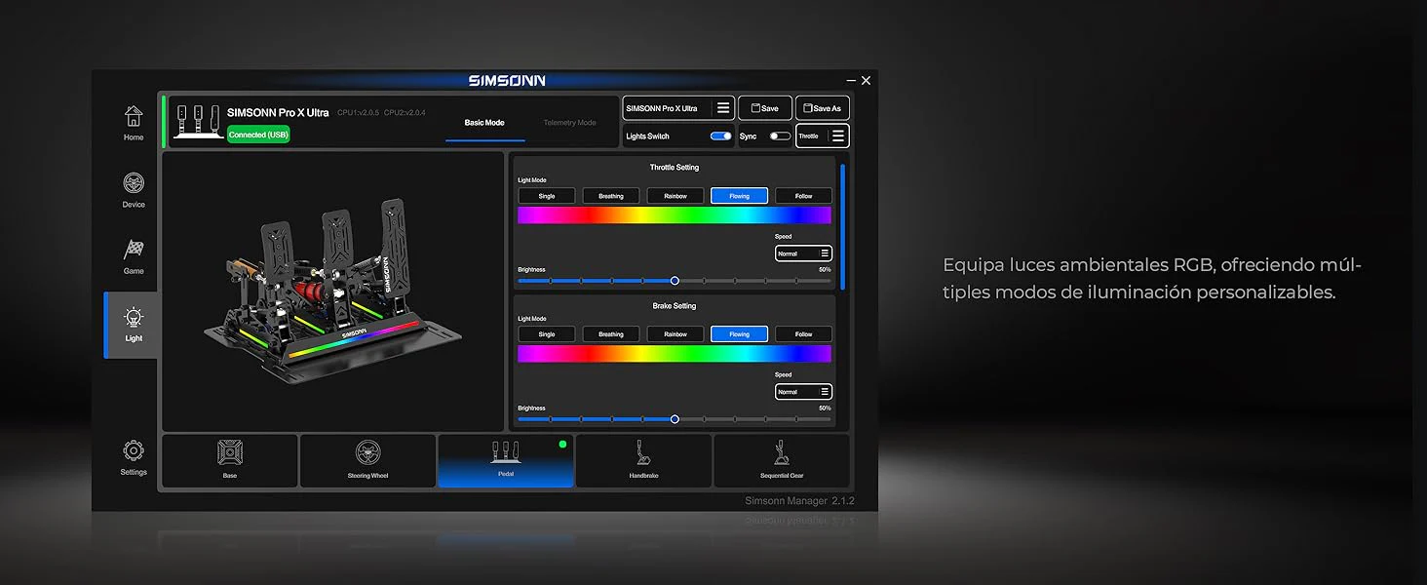Select the Device steering wheel icon
Screen dimensions: 1427x585
click(134, 183)
